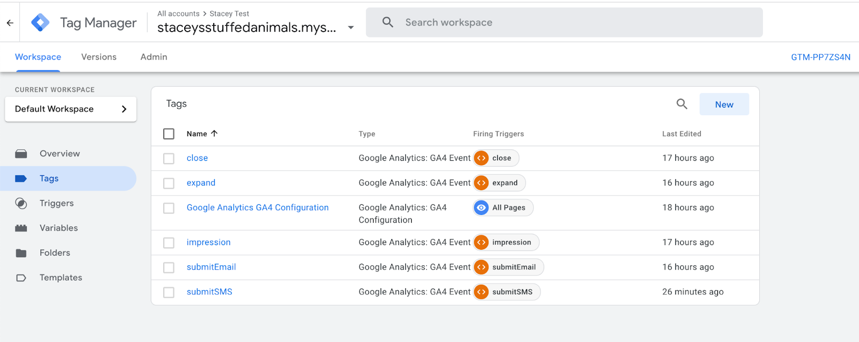Image resolution: width=859 pixels, height=342 pixels.
Task: Click the Firing Triggers column header
Action: point(498,134)
